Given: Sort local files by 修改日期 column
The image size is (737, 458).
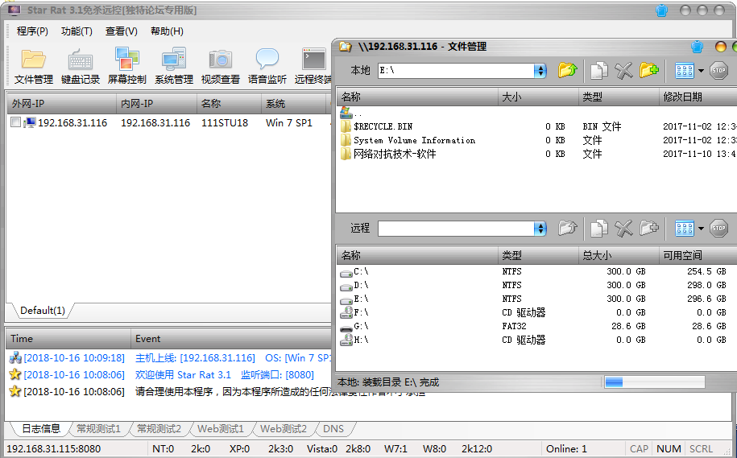Looking at the screenshot, I should coord(698,97).
